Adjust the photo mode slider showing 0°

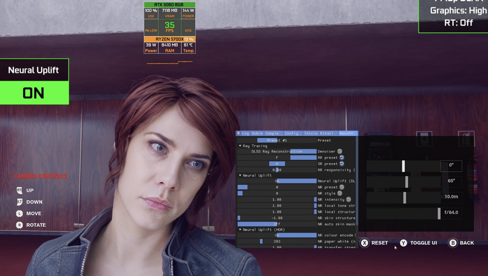click(403, 166)
